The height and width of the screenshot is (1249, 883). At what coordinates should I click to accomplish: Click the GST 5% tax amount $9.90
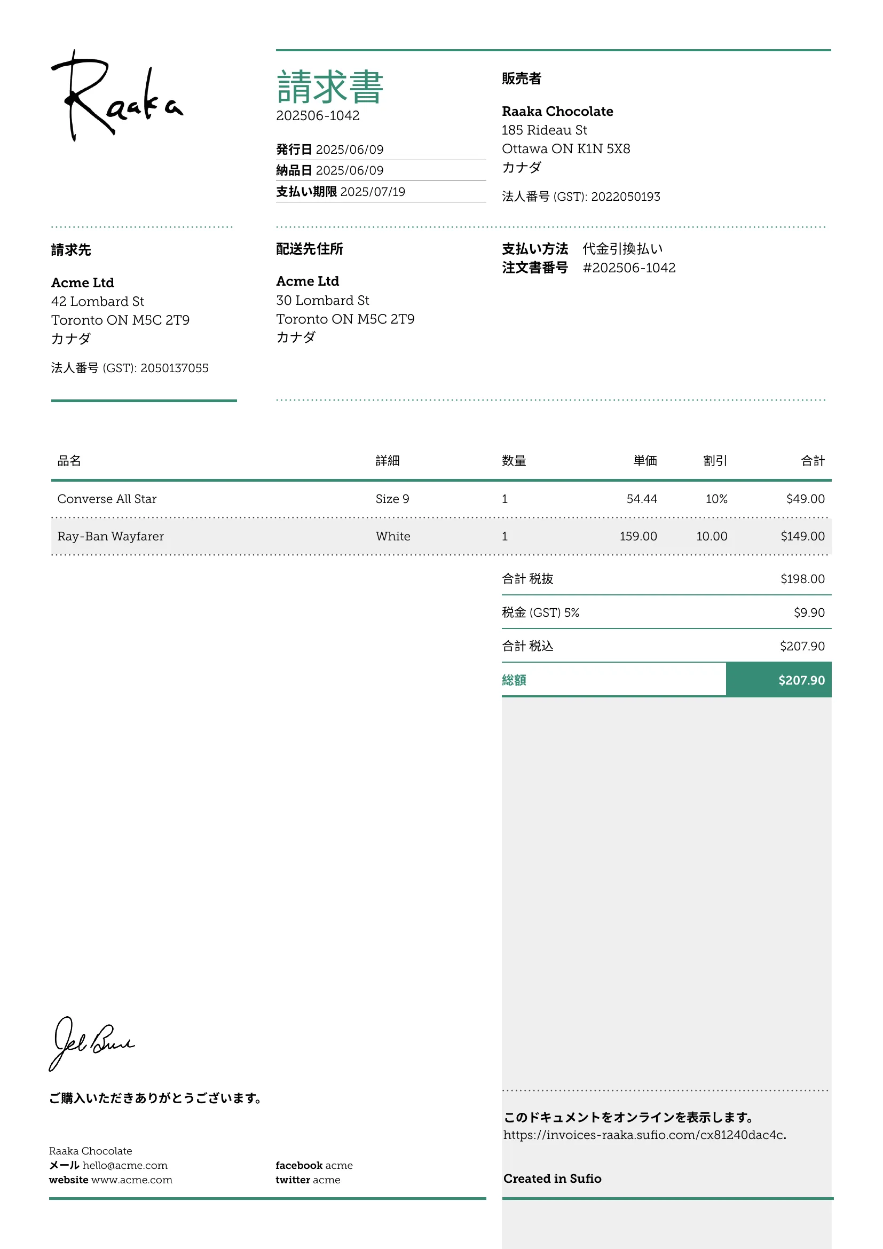(x=809, y=612)
